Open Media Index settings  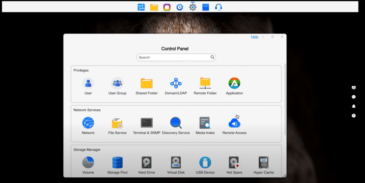point(205,123)
